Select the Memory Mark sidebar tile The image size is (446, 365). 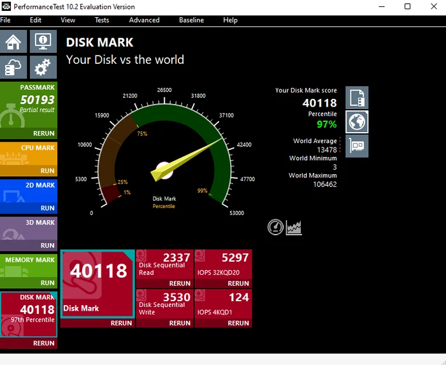[29, 265]
